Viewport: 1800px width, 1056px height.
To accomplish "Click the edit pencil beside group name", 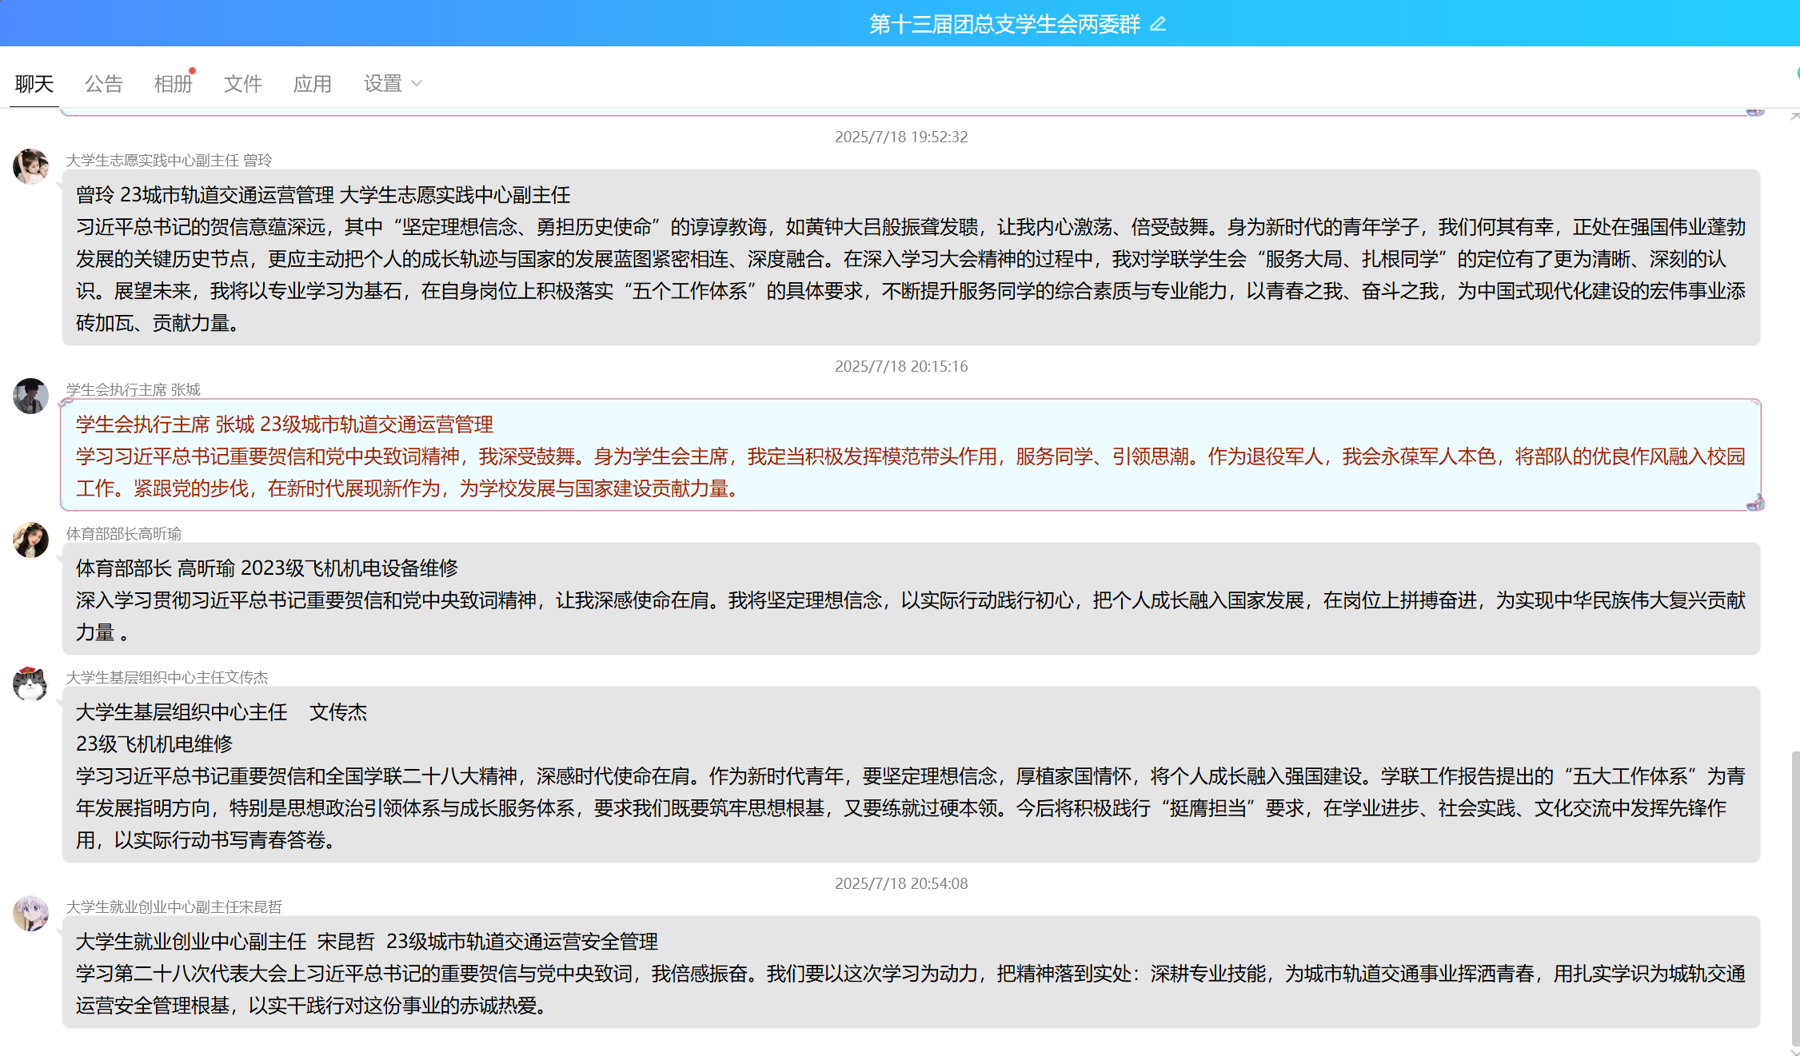I will click(1158, 25).
